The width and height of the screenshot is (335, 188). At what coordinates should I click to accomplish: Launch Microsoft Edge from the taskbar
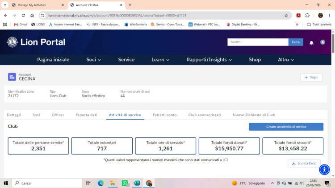pyautogui.click(x=100, y=183)
